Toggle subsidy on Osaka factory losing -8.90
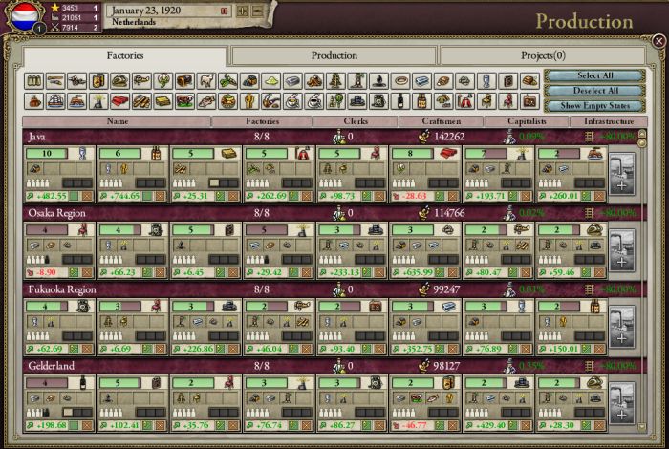The height and width of the screenshot is (449, 669). (72, 272)
